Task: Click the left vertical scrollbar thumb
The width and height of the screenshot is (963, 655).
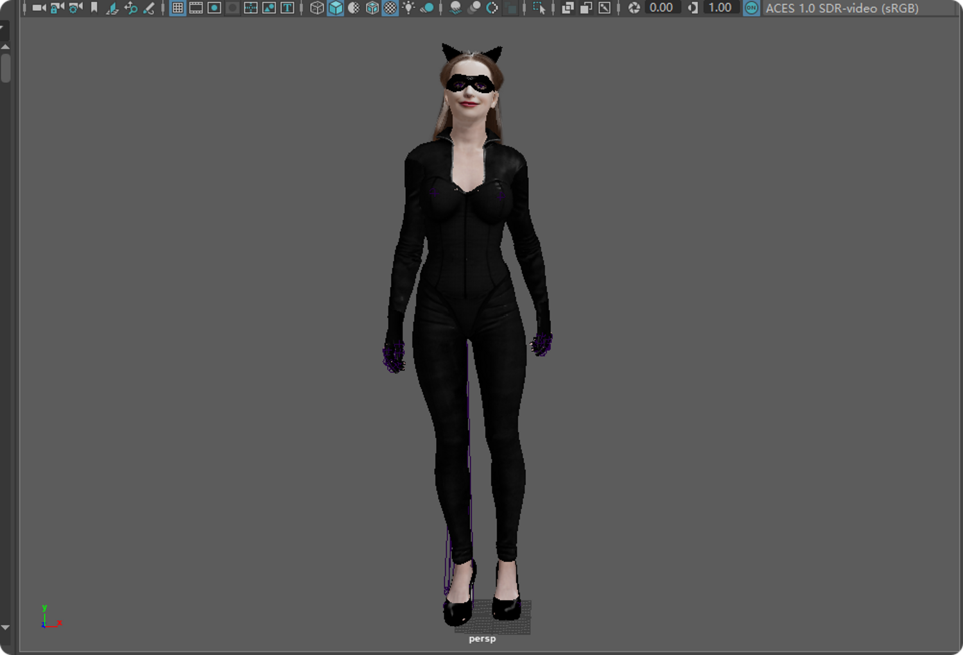Action: (5, 68)
